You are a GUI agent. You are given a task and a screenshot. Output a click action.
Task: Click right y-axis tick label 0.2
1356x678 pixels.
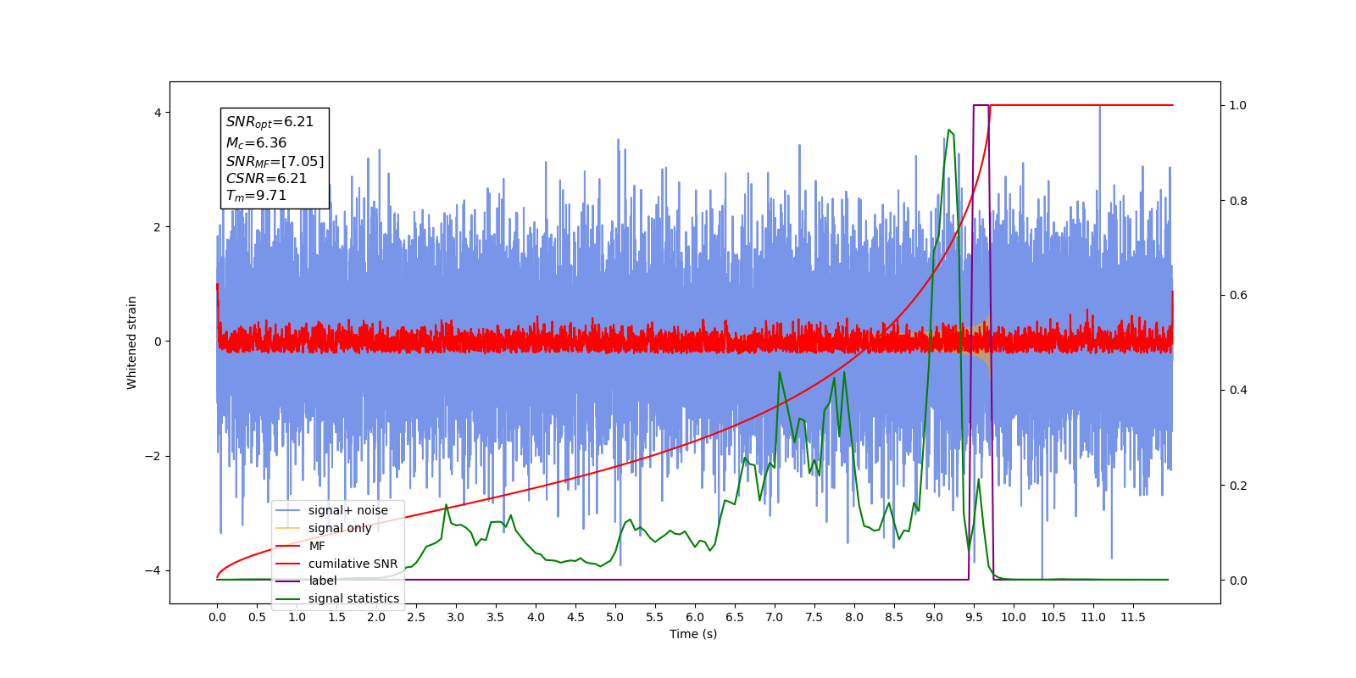click(1238, 486)
